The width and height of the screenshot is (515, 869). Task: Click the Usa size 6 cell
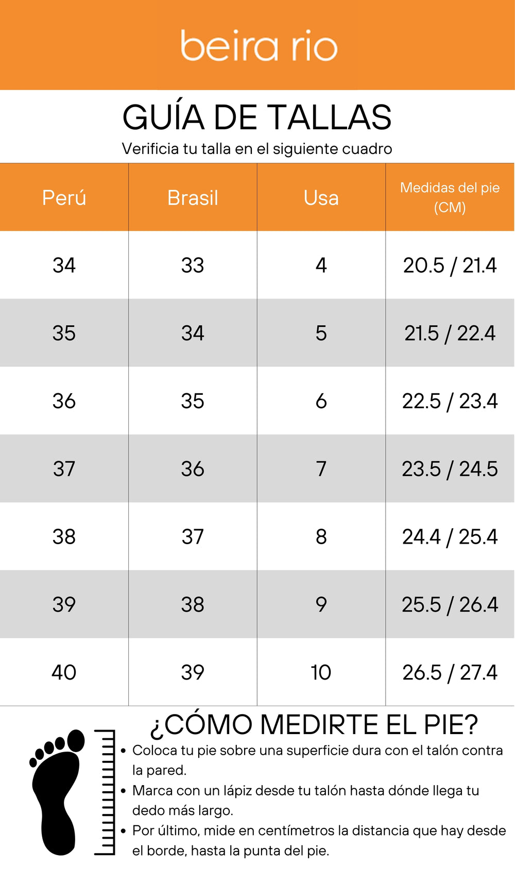coord(321,401)
